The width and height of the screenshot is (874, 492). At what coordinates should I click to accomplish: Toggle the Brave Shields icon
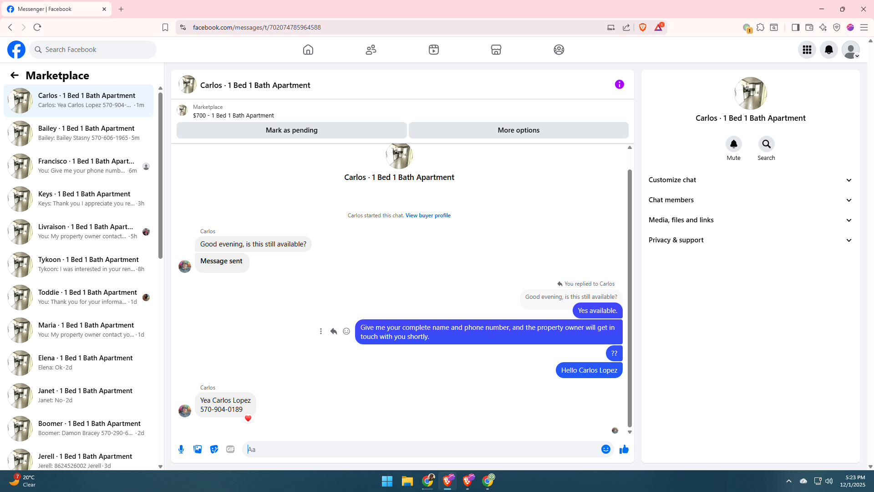tap(642, 27)
